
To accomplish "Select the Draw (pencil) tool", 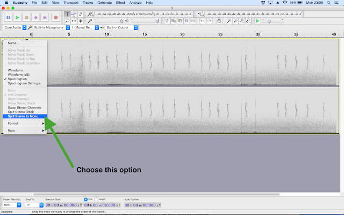I will pyautogui.click(x=81, y=15).
